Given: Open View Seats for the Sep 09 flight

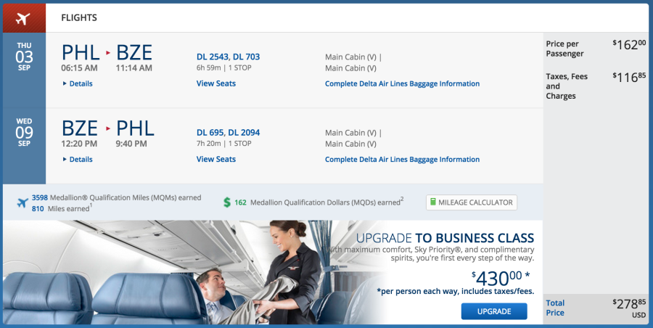Looking at the screenshot, I should click(216, 159).
